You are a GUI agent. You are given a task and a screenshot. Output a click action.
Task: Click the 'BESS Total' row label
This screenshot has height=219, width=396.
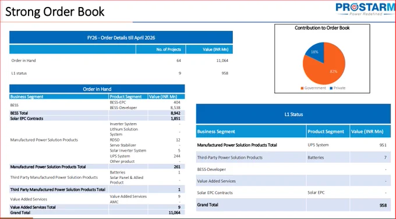pyautogui.click(x=19, y=113)
